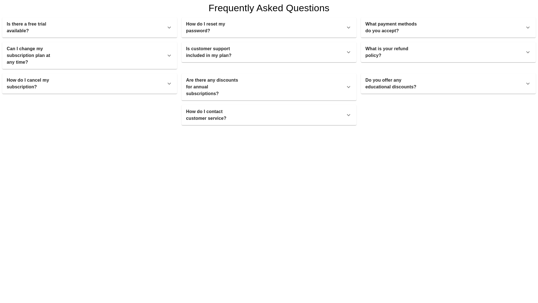This screenshot has width=538, height=303.
Task: Click the chevron on the contact customer service card
Action: 349,115
